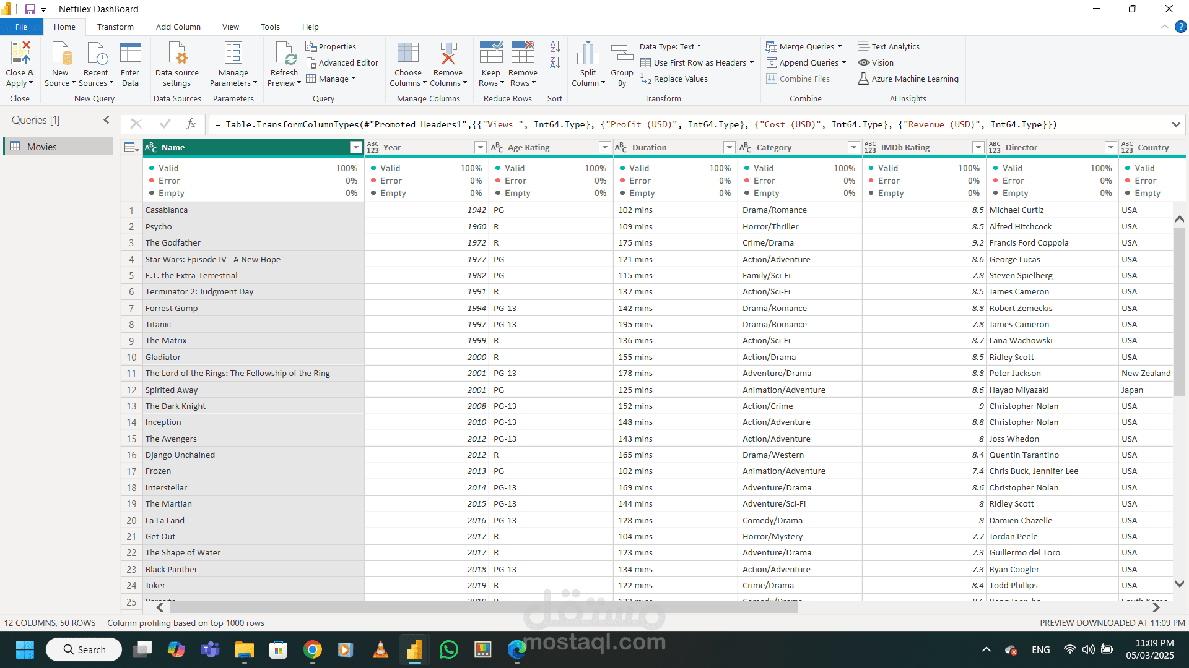Cancel formula edit with the X button
This screenshot has width=1189, height=668.
[x=136, y=124]
